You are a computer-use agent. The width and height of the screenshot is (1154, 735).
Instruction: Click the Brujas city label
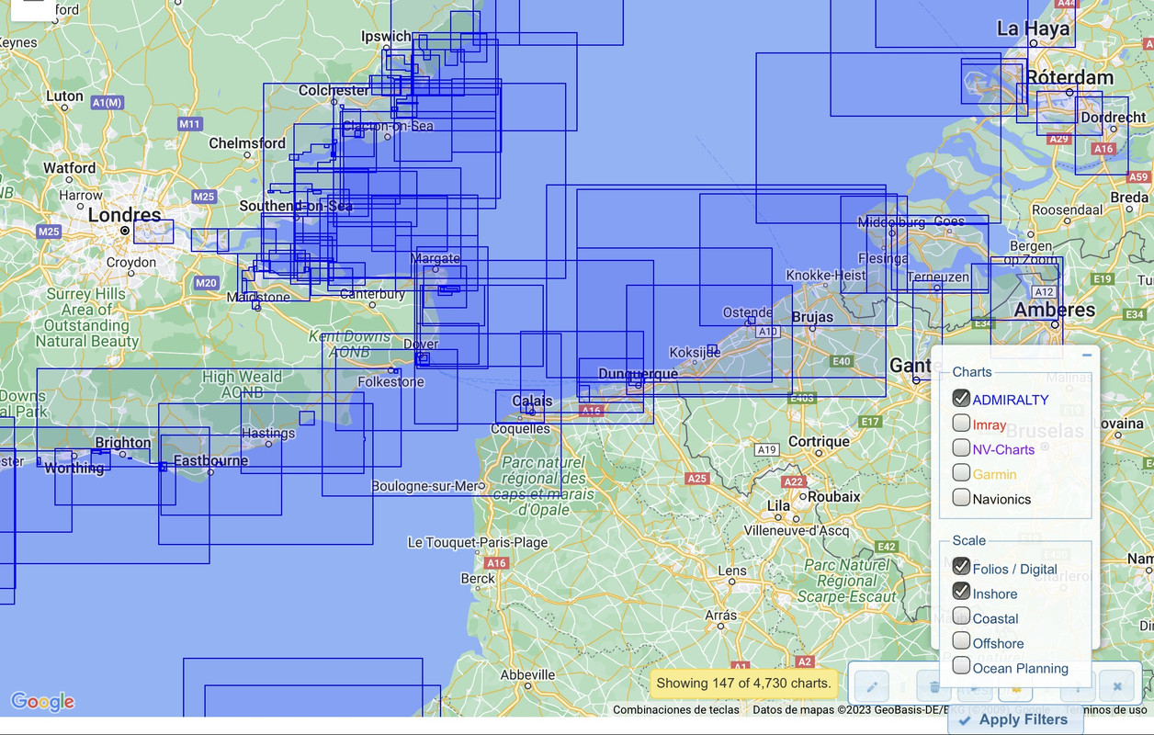(812, 317)
